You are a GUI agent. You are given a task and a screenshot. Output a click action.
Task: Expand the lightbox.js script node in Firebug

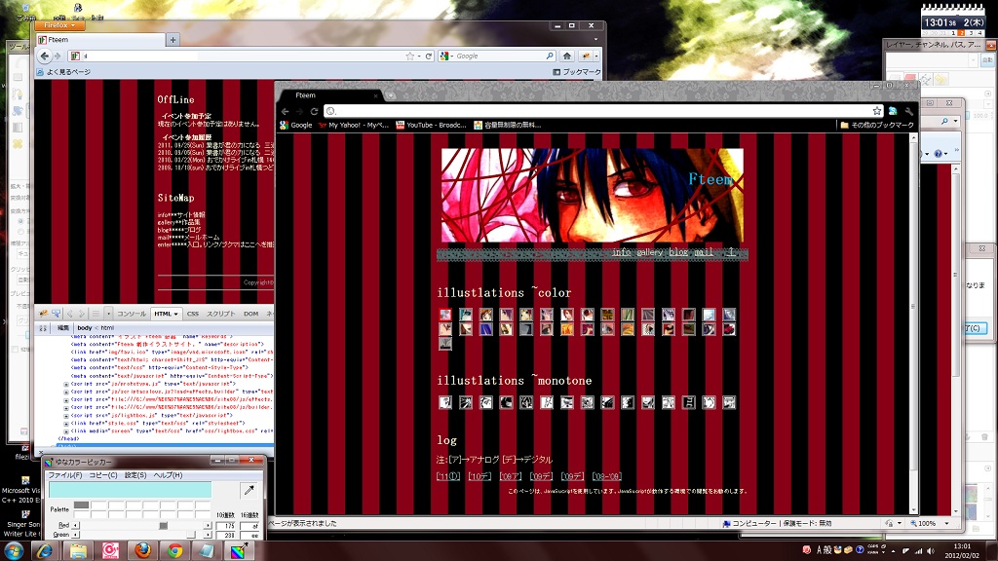pos(66,415)
